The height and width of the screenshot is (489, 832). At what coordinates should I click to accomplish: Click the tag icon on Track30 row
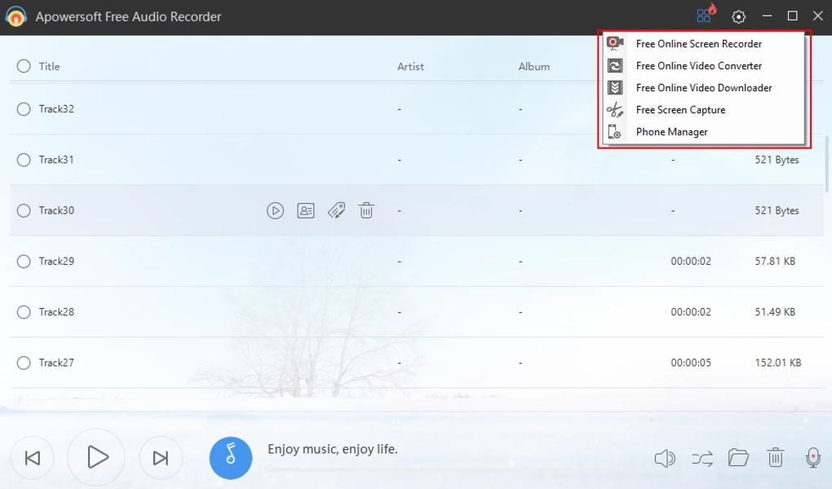(x=336, y=210)
